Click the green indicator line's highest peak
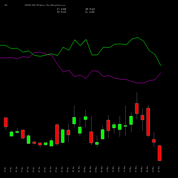This screenshot has width=178, height=178. tap(138, 37)
